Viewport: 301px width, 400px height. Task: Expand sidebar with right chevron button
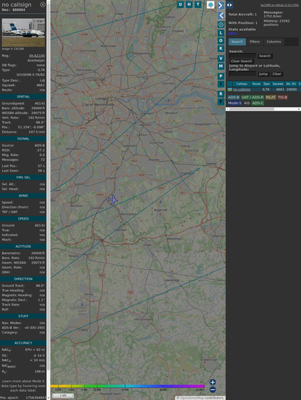tap(221, 5)
